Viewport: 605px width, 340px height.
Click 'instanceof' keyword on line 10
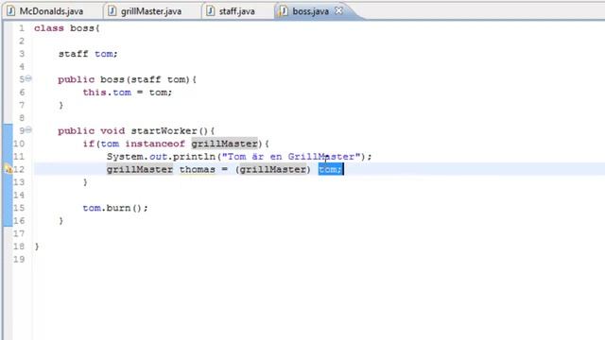tap(155, 144)
